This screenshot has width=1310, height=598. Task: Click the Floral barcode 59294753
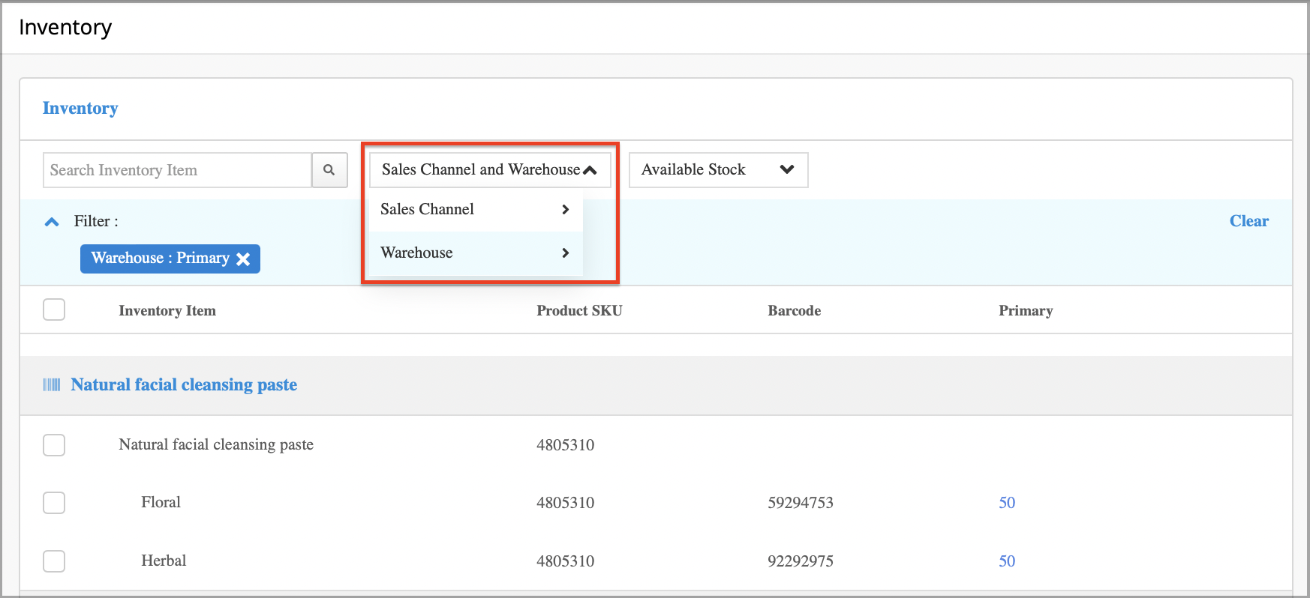tap(801, 503)
